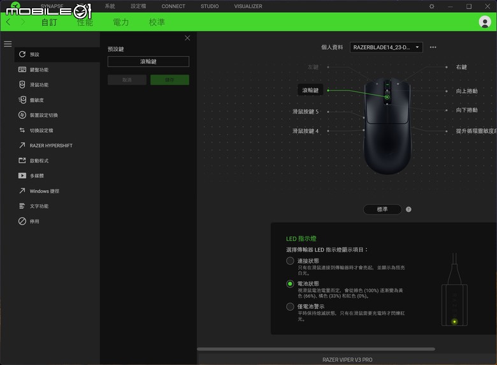Open the 滾輪鍵 assignment dropdown field
This screenshot has width=497, height=365.
[x=148, y=61]
